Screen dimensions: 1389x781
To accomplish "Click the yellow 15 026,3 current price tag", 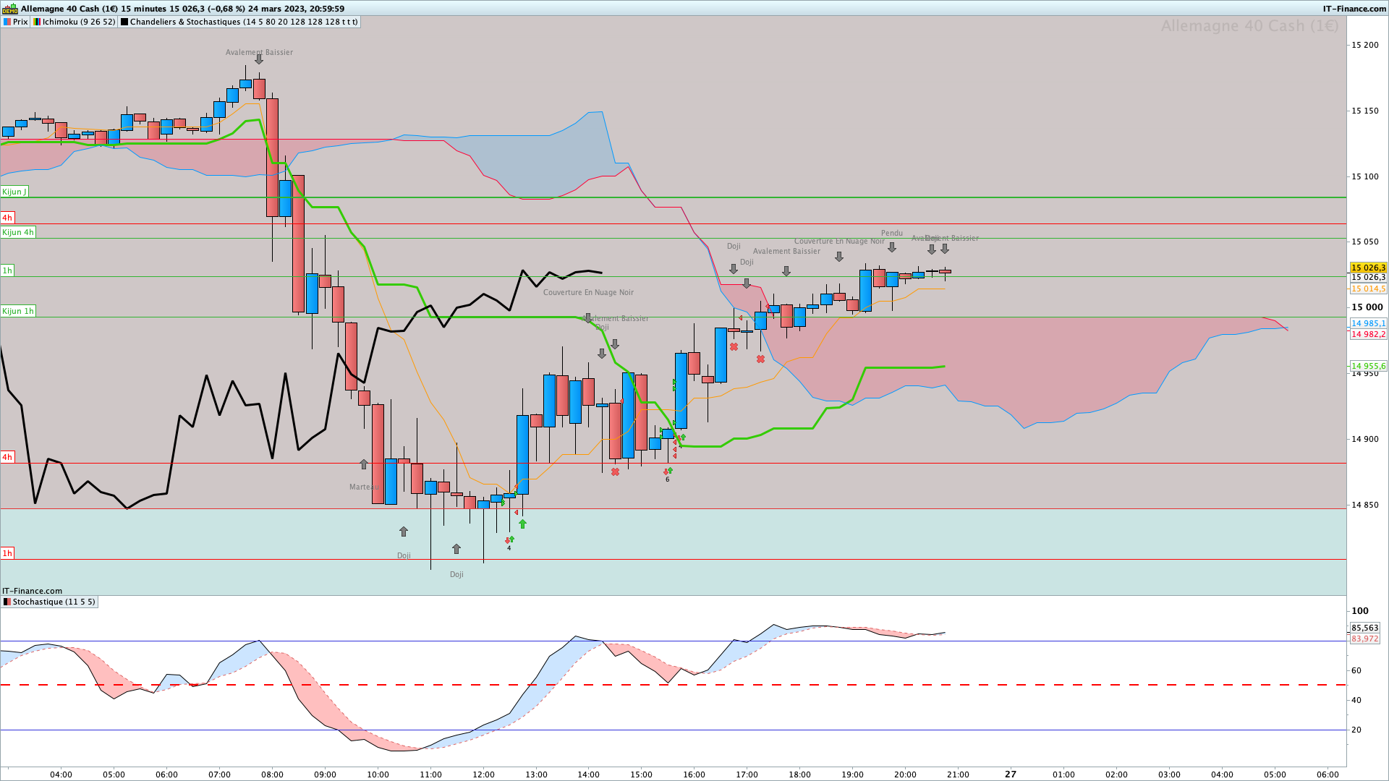I will [x=1368, y=268].
